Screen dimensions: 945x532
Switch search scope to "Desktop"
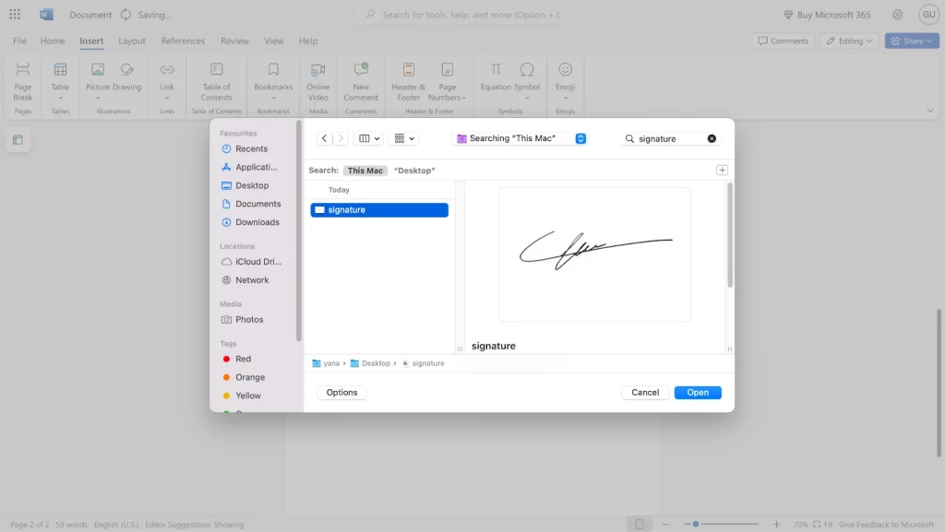tap(414, 171)
